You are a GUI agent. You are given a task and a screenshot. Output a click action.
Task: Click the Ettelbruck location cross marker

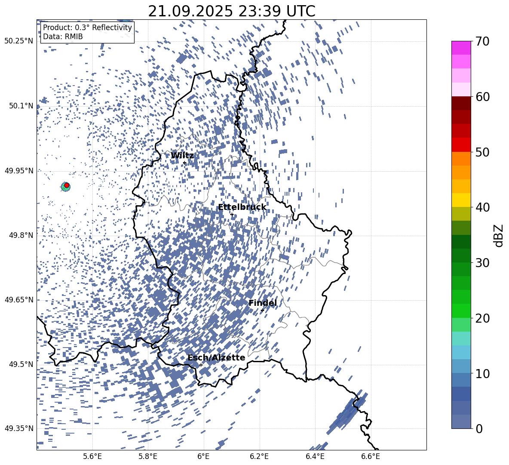pyautogui.click(x=232, y=214)
